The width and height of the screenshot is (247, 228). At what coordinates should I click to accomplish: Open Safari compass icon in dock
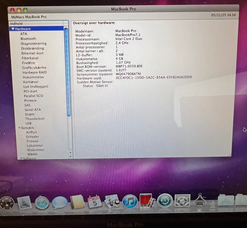pyautogui.click(x=42, y=203)
